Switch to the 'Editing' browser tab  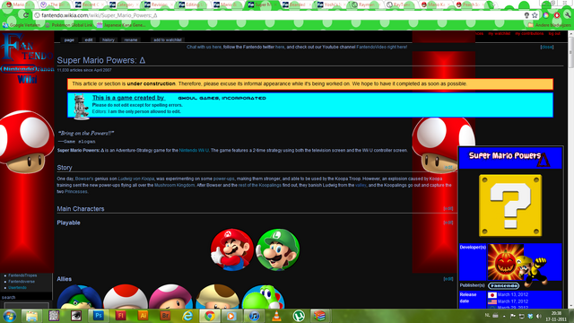point(193,4)
